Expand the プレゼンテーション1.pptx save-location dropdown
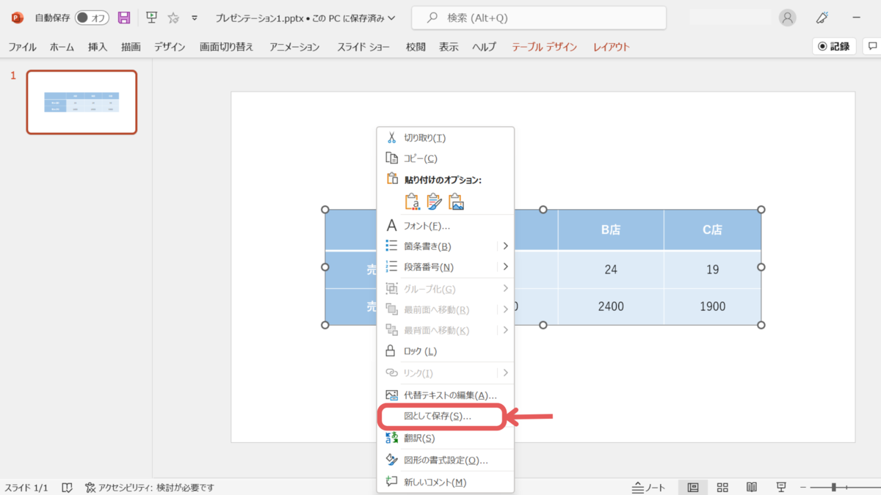Screen dimensions: 881x495 pyautogui.click(x=391, y=18)
